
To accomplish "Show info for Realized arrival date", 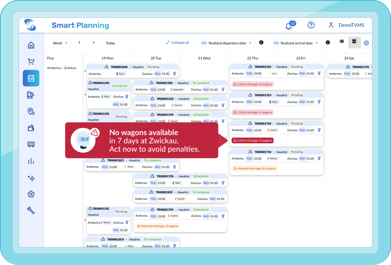I will pyautogui.click(x=328, y=43).
